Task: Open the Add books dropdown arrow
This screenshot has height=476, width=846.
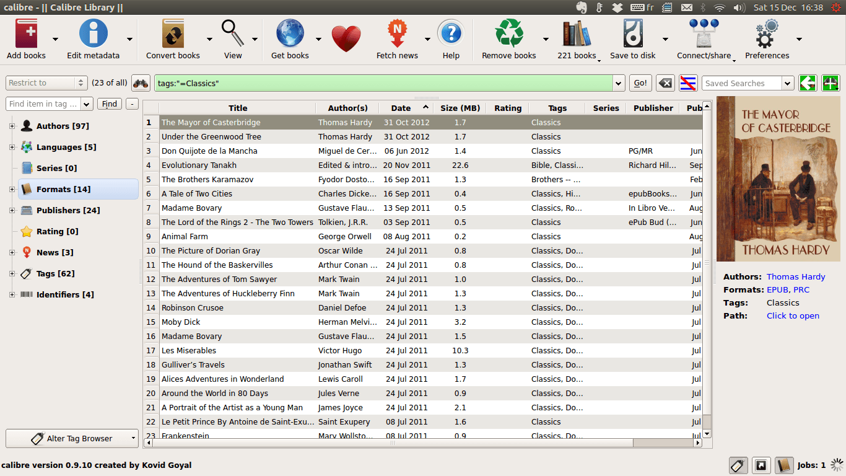Action: 55,39
